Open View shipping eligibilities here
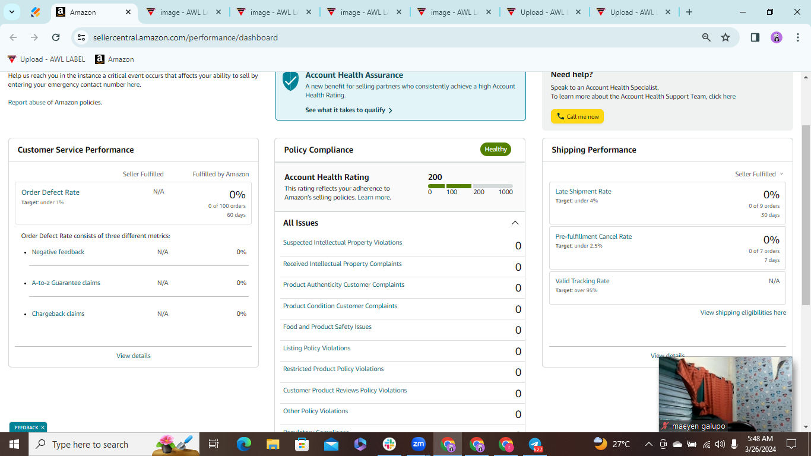The height and width of the screenshot is (456, 811). coord(743,312)
